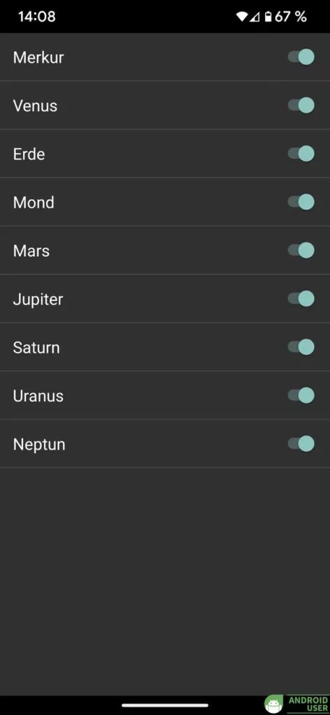Disable the Venus toggle
The height and width of the screenshot is (715, 330).
click(301, 105)
